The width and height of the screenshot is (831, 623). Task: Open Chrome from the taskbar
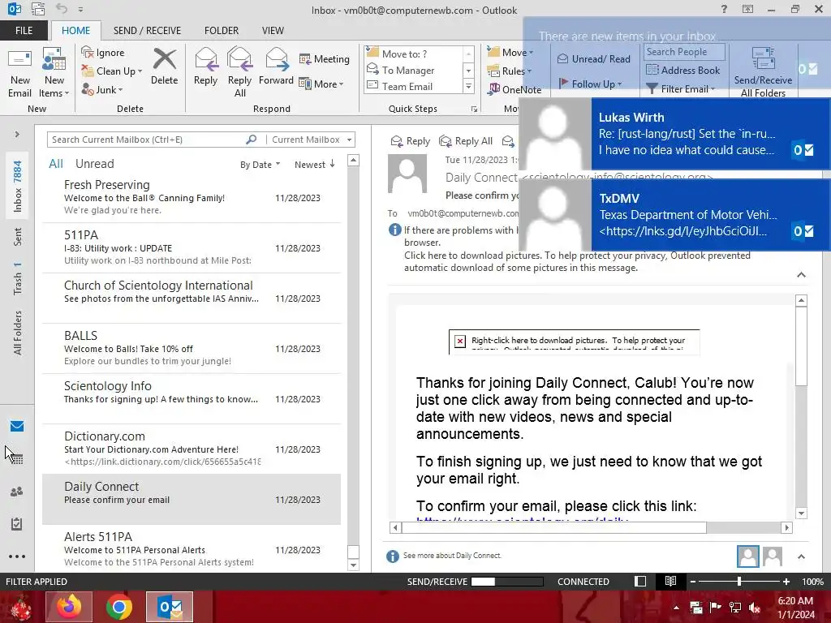(119, 607)
